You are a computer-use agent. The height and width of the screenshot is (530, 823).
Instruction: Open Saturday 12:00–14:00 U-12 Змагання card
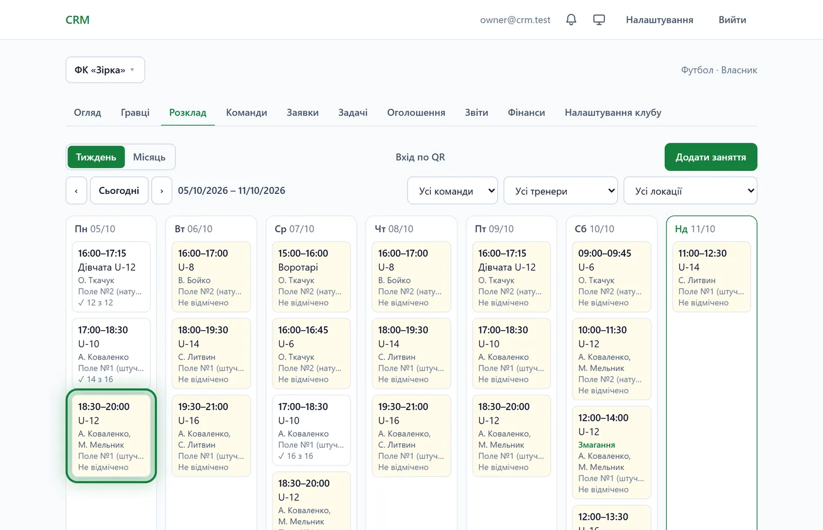tap(611, 452)
